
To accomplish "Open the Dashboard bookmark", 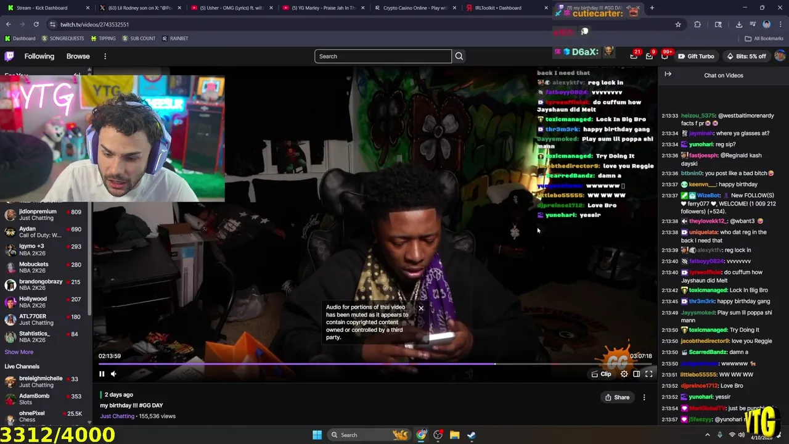I will 20,38.
